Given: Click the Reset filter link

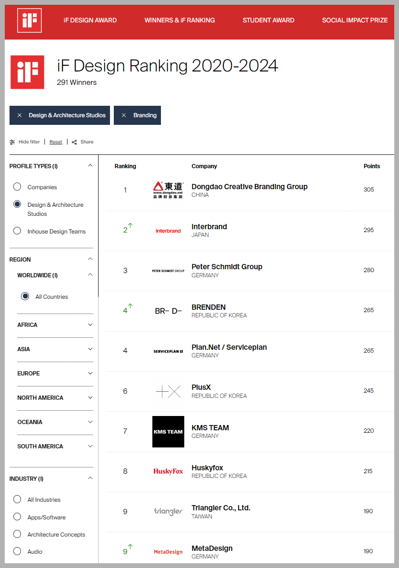Looking at the screenshot, I should coord(56,142).
